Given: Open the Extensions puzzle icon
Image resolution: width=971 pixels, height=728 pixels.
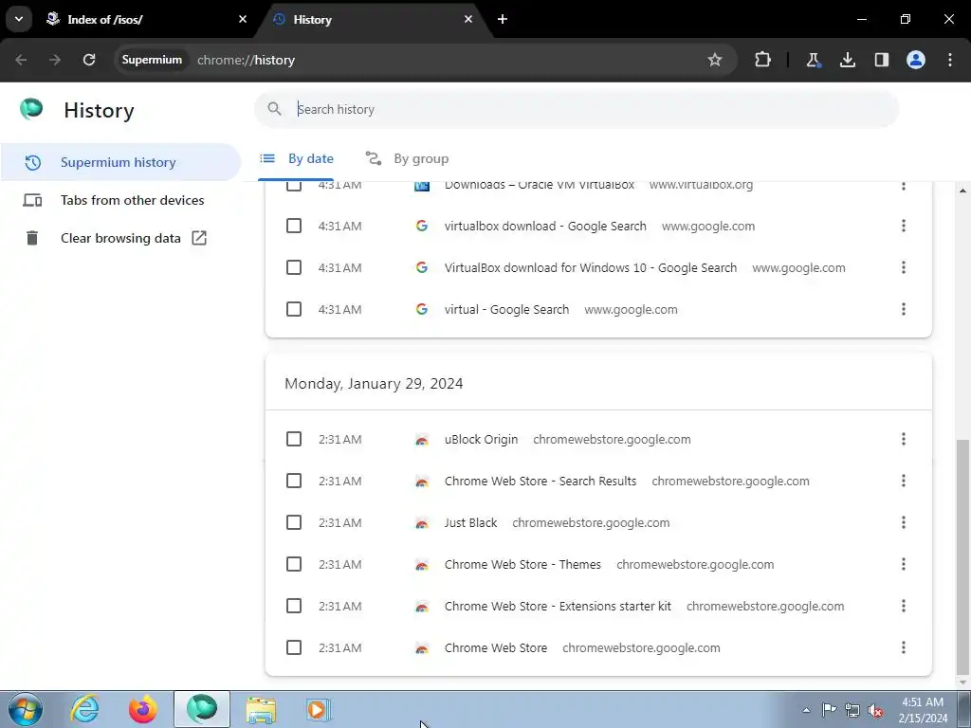Looking at the screenshot, I should tap(763, 60).
